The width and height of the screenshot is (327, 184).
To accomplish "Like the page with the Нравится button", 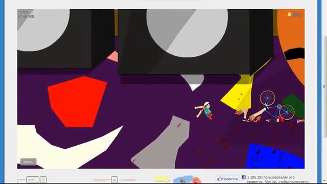I will coord(227,179).
